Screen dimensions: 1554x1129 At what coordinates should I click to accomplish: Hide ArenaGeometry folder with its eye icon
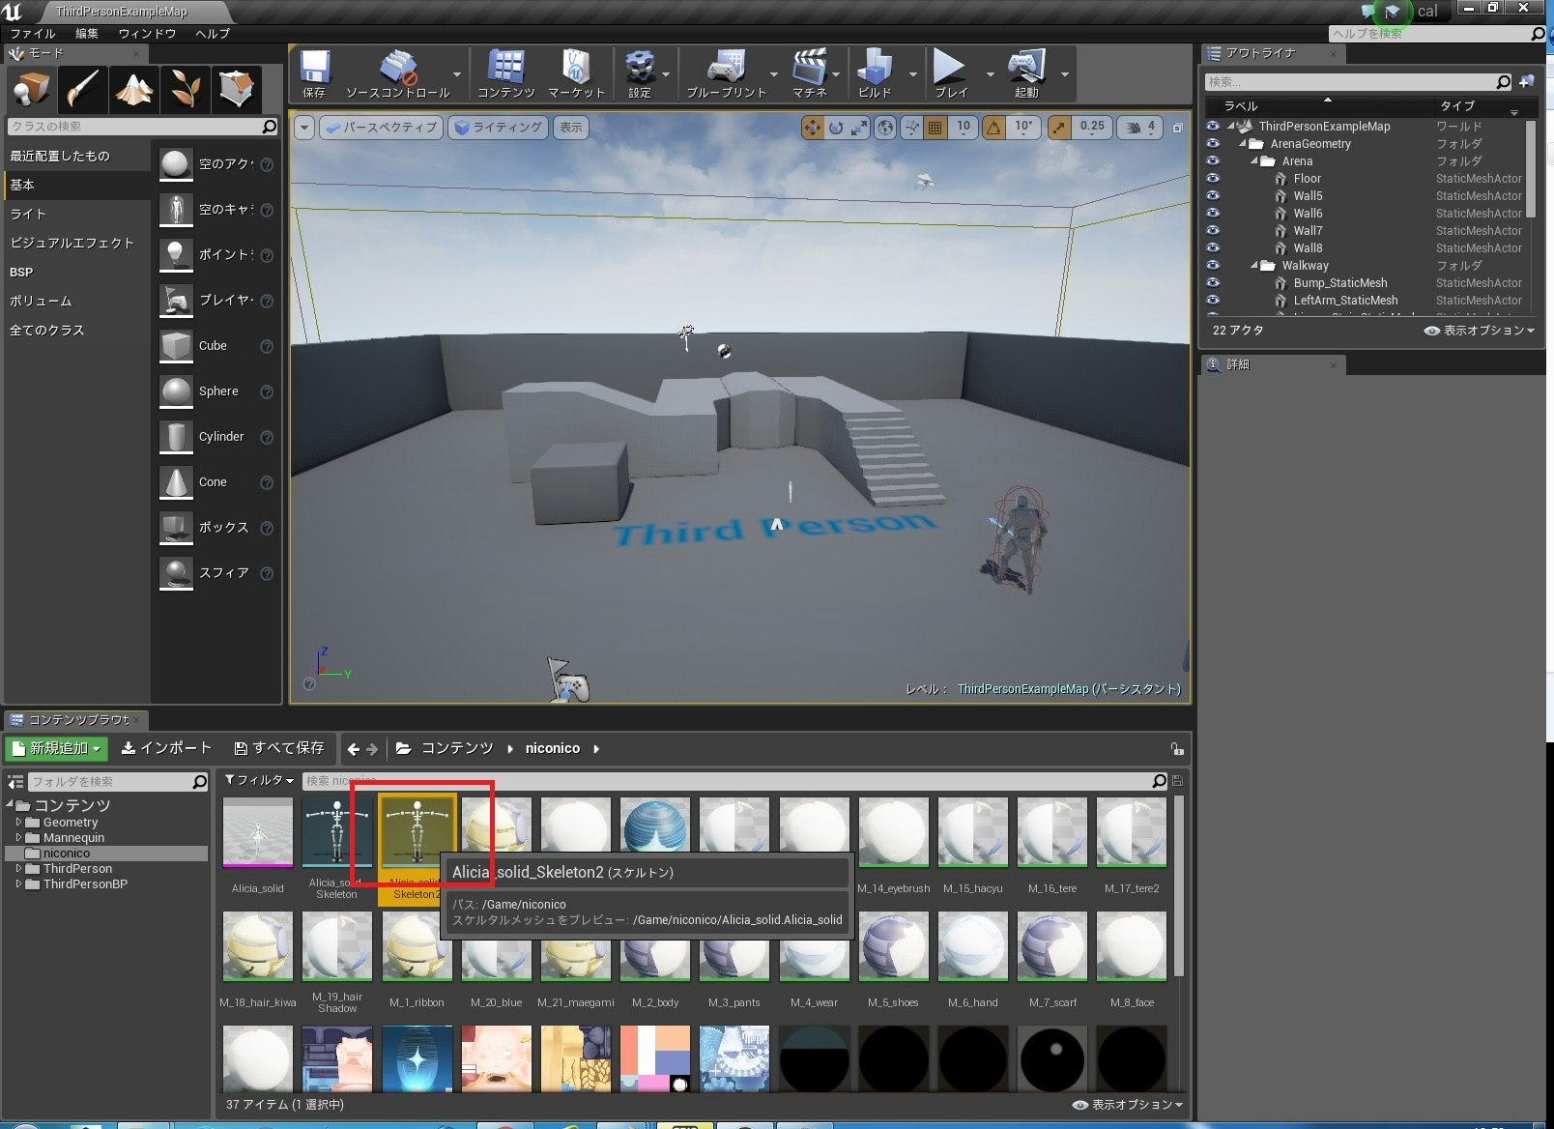(x=1213, y=144)
